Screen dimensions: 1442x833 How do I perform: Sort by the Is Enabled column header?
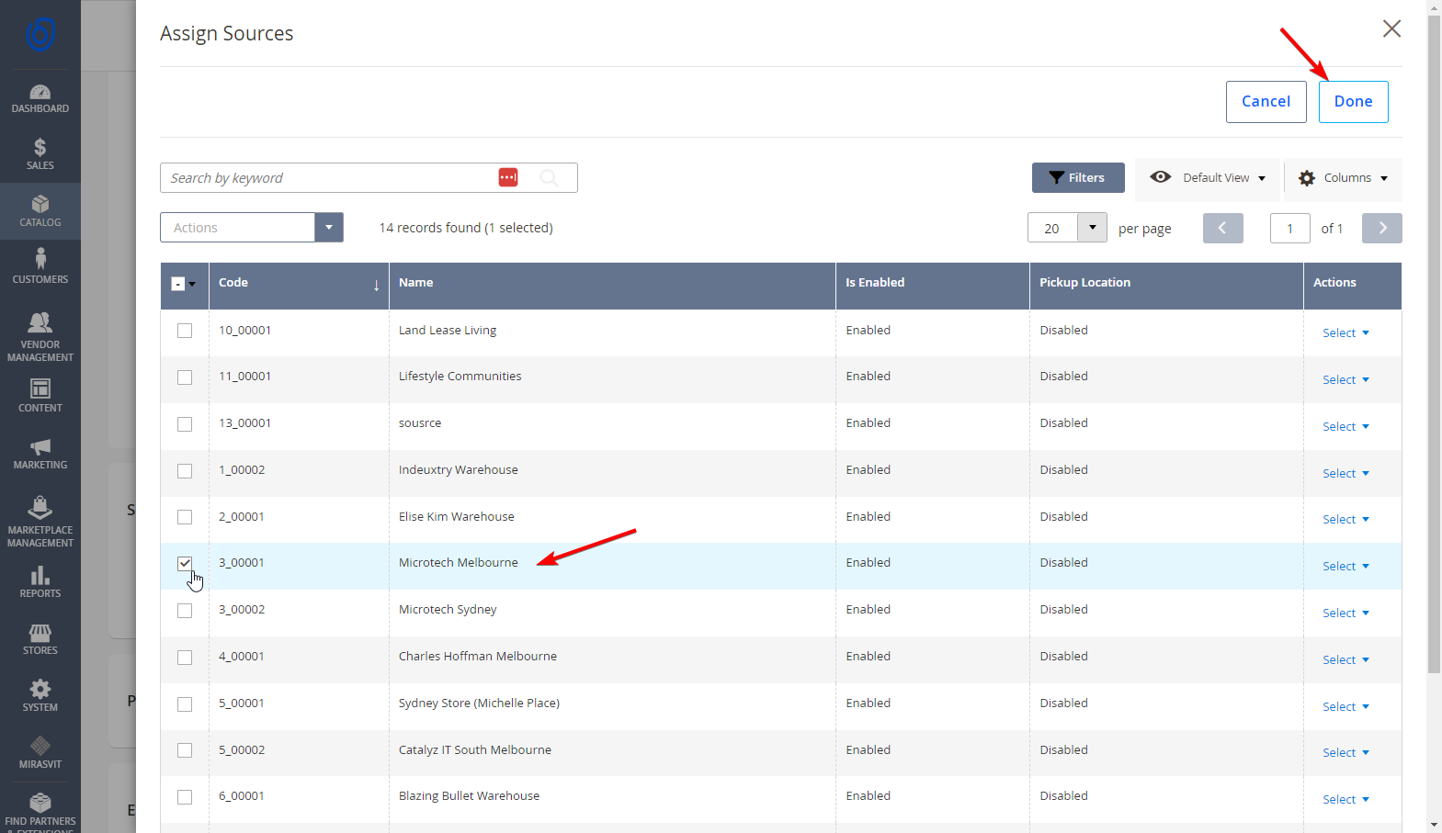(x=933, y=286)
